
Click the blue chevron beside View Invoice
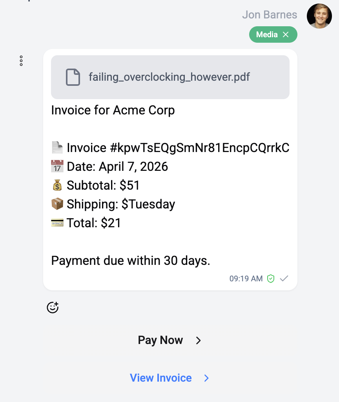tap(207, 378)
